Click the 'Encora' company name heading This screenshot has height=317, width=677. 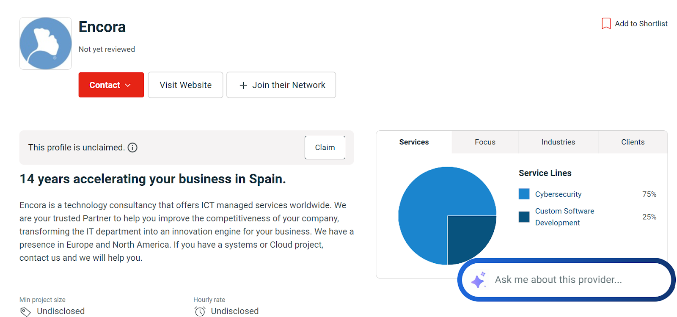(102, 27)
